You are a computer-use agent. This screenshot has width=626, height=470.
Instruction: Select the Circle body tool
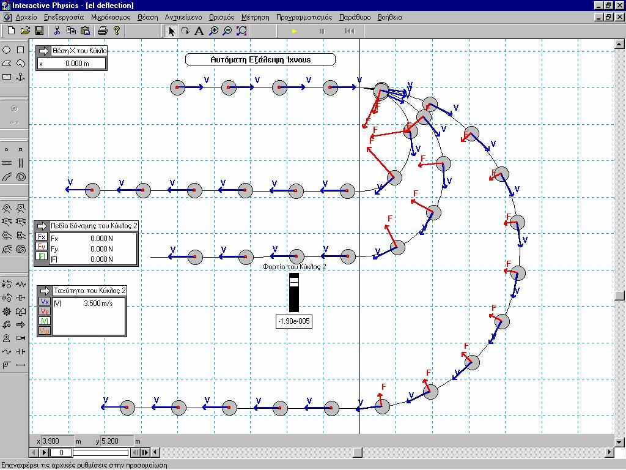click(x=7, y=50)
